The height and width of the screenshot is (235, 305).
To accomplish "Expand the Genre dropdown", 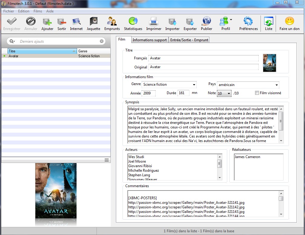I will click(x=194, y=85).
